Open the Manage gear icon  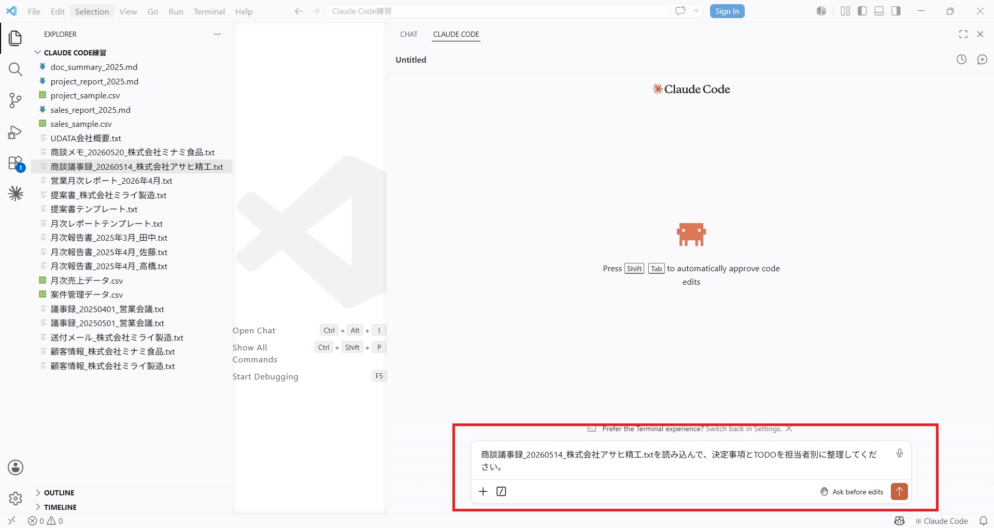[x=16, y=498]
